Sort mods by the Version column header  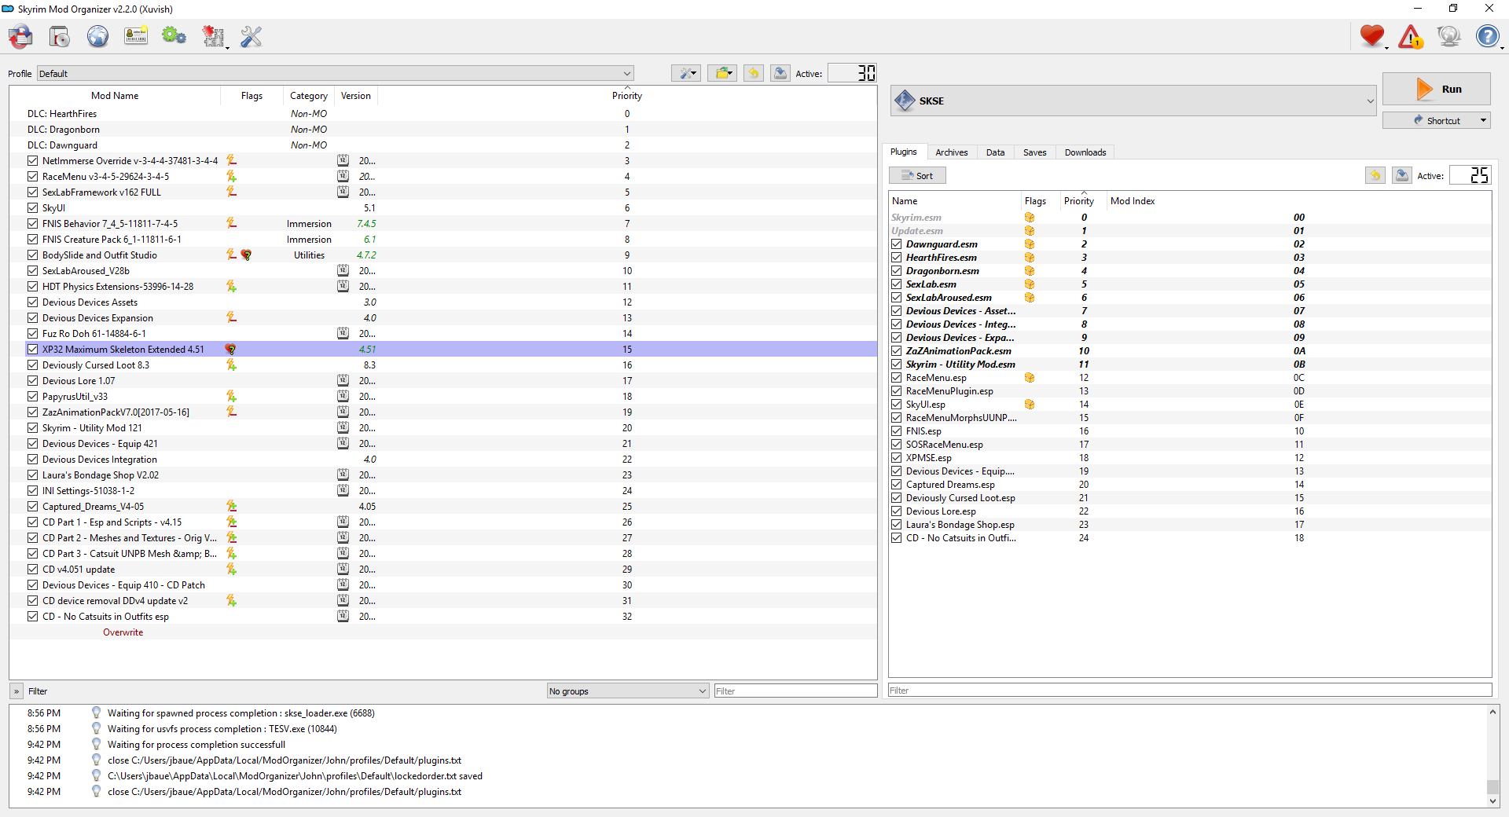pos(356,96)
